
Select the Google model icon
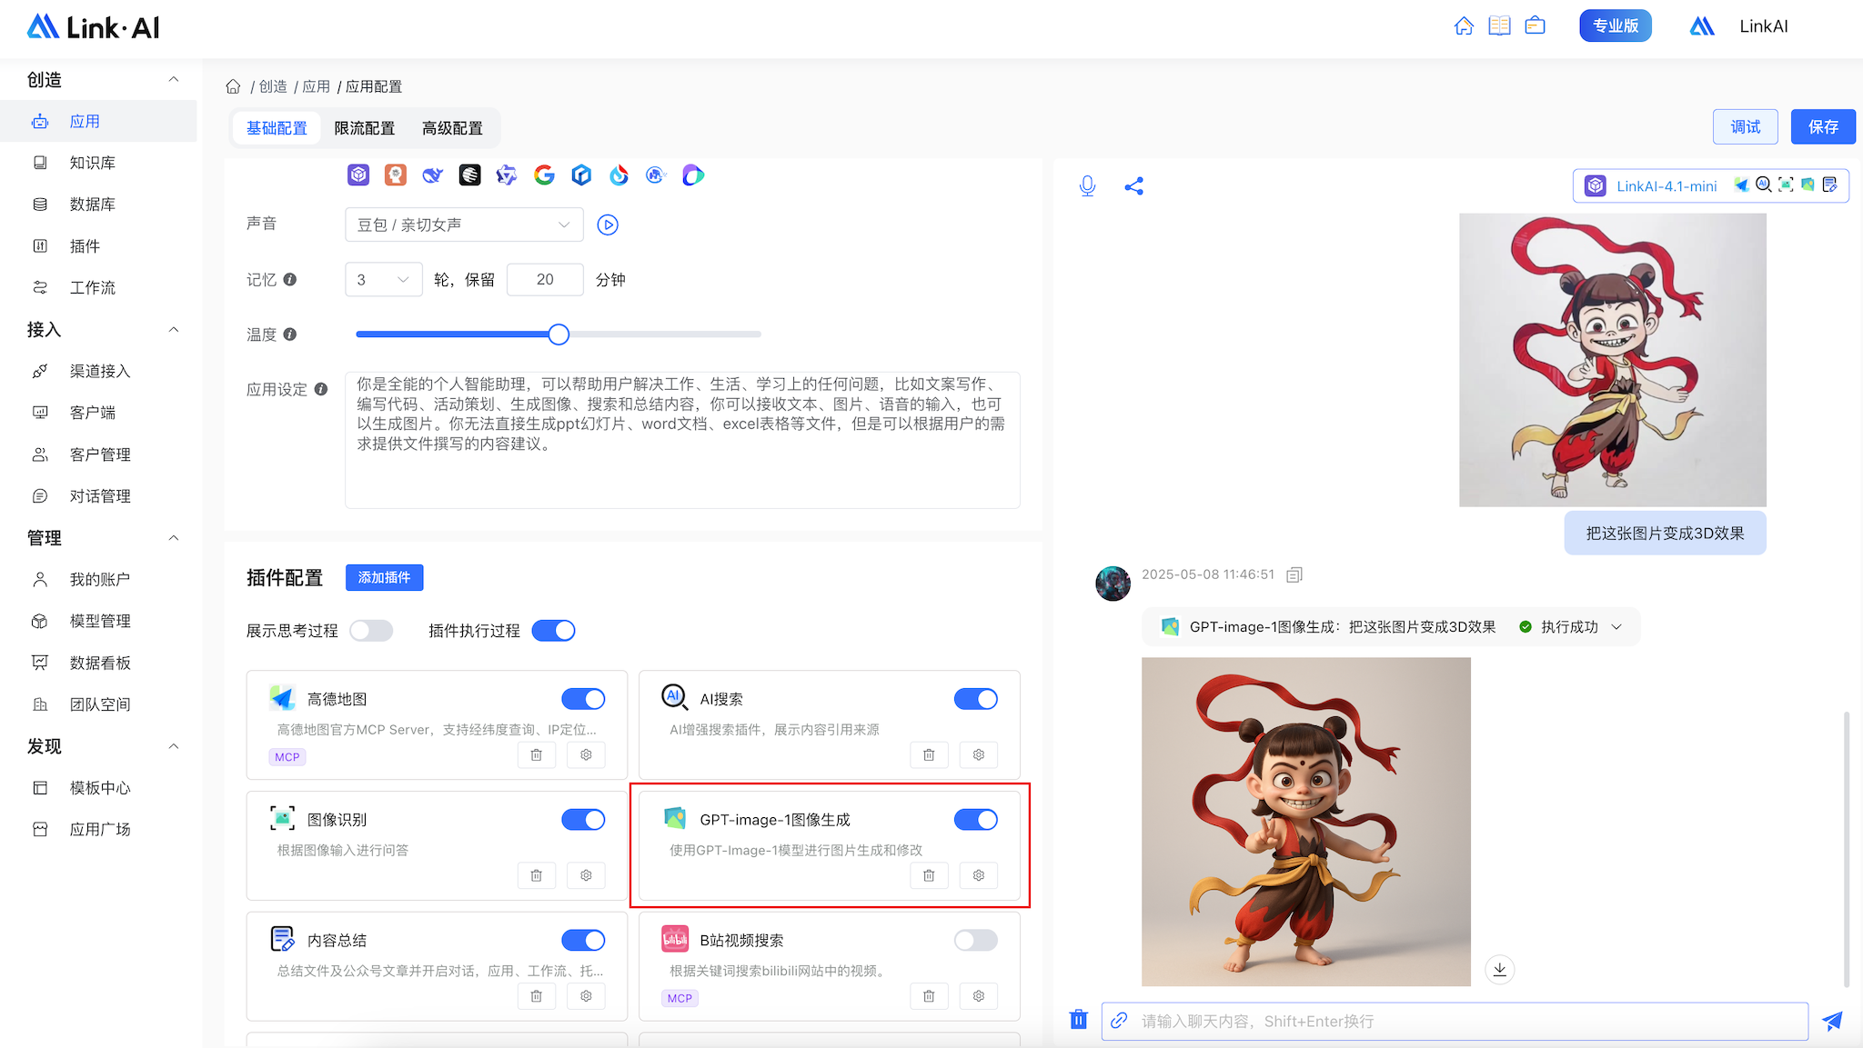(x=544, y=175)
